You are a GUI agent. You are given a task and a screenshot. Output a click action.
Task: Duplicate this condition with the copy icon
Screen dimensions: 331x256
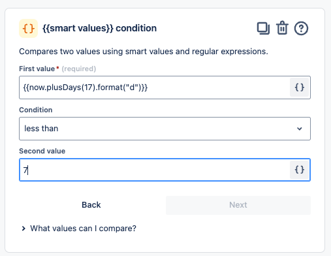pos(263,28)
